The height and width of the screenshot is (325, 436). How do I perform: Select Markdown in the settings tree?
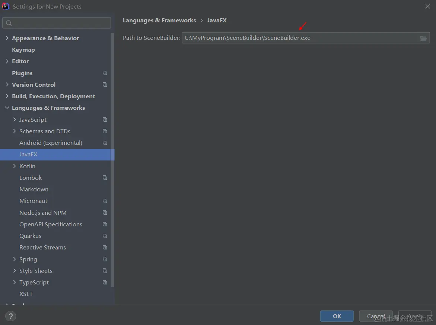point(34,189)
